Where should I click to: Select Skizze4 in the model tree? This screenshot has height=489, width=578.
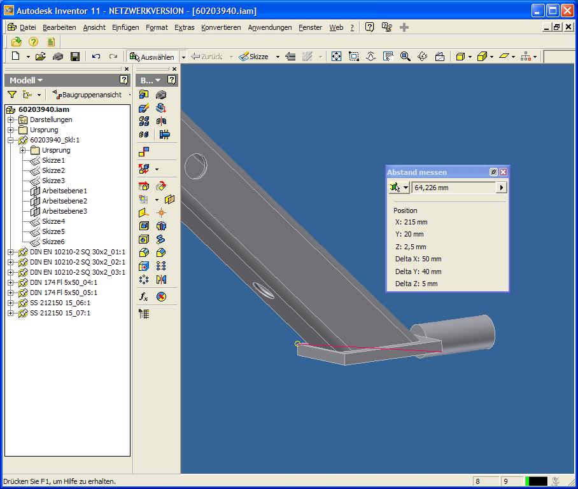point(53,221)
